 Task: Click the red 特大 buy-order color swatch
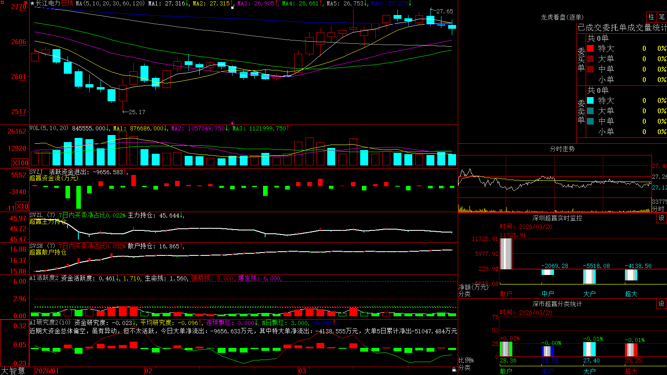[590, 48]
